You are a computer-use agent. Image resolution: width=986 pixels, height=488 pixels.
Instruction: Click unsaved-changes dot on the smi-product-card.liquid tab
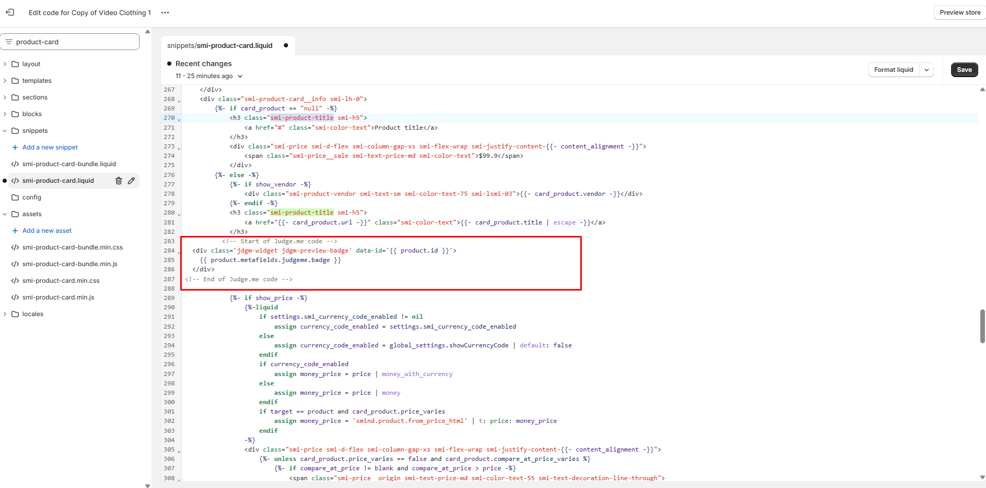tap(286, 45)
